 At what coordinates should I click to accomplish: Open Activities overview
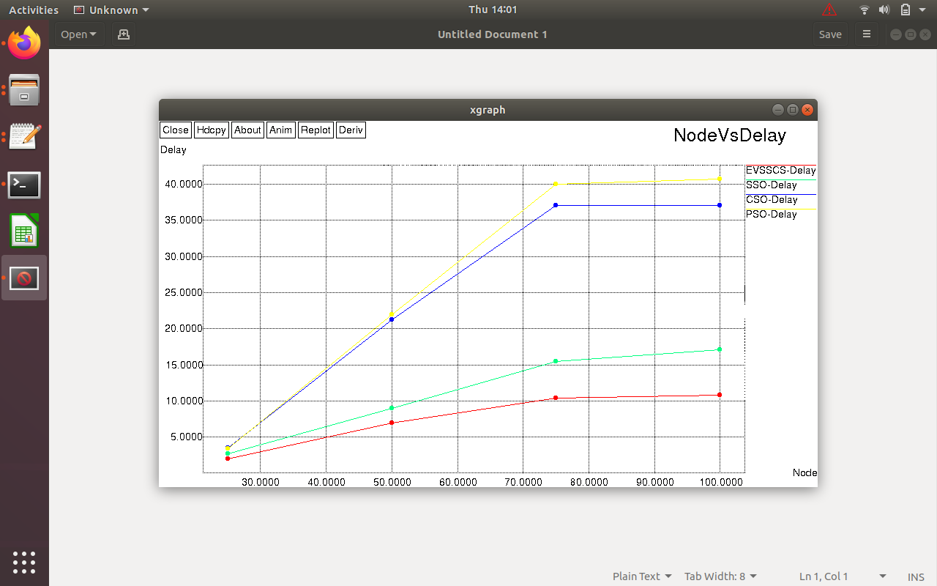tap(34, 10)
